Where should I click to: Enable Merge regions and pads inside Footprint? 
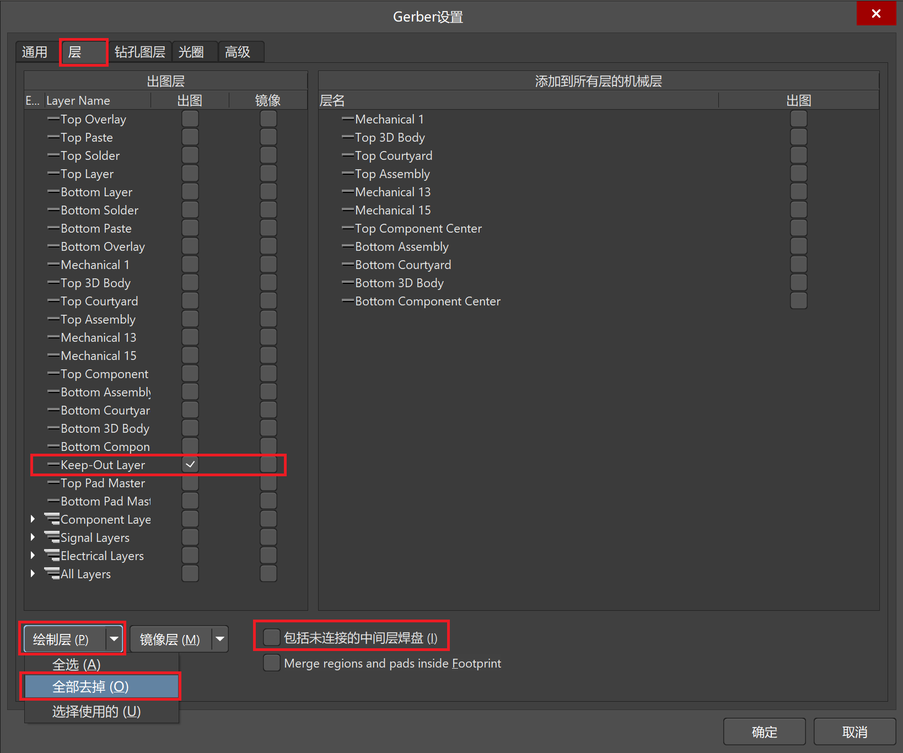(x=272, y=663)
